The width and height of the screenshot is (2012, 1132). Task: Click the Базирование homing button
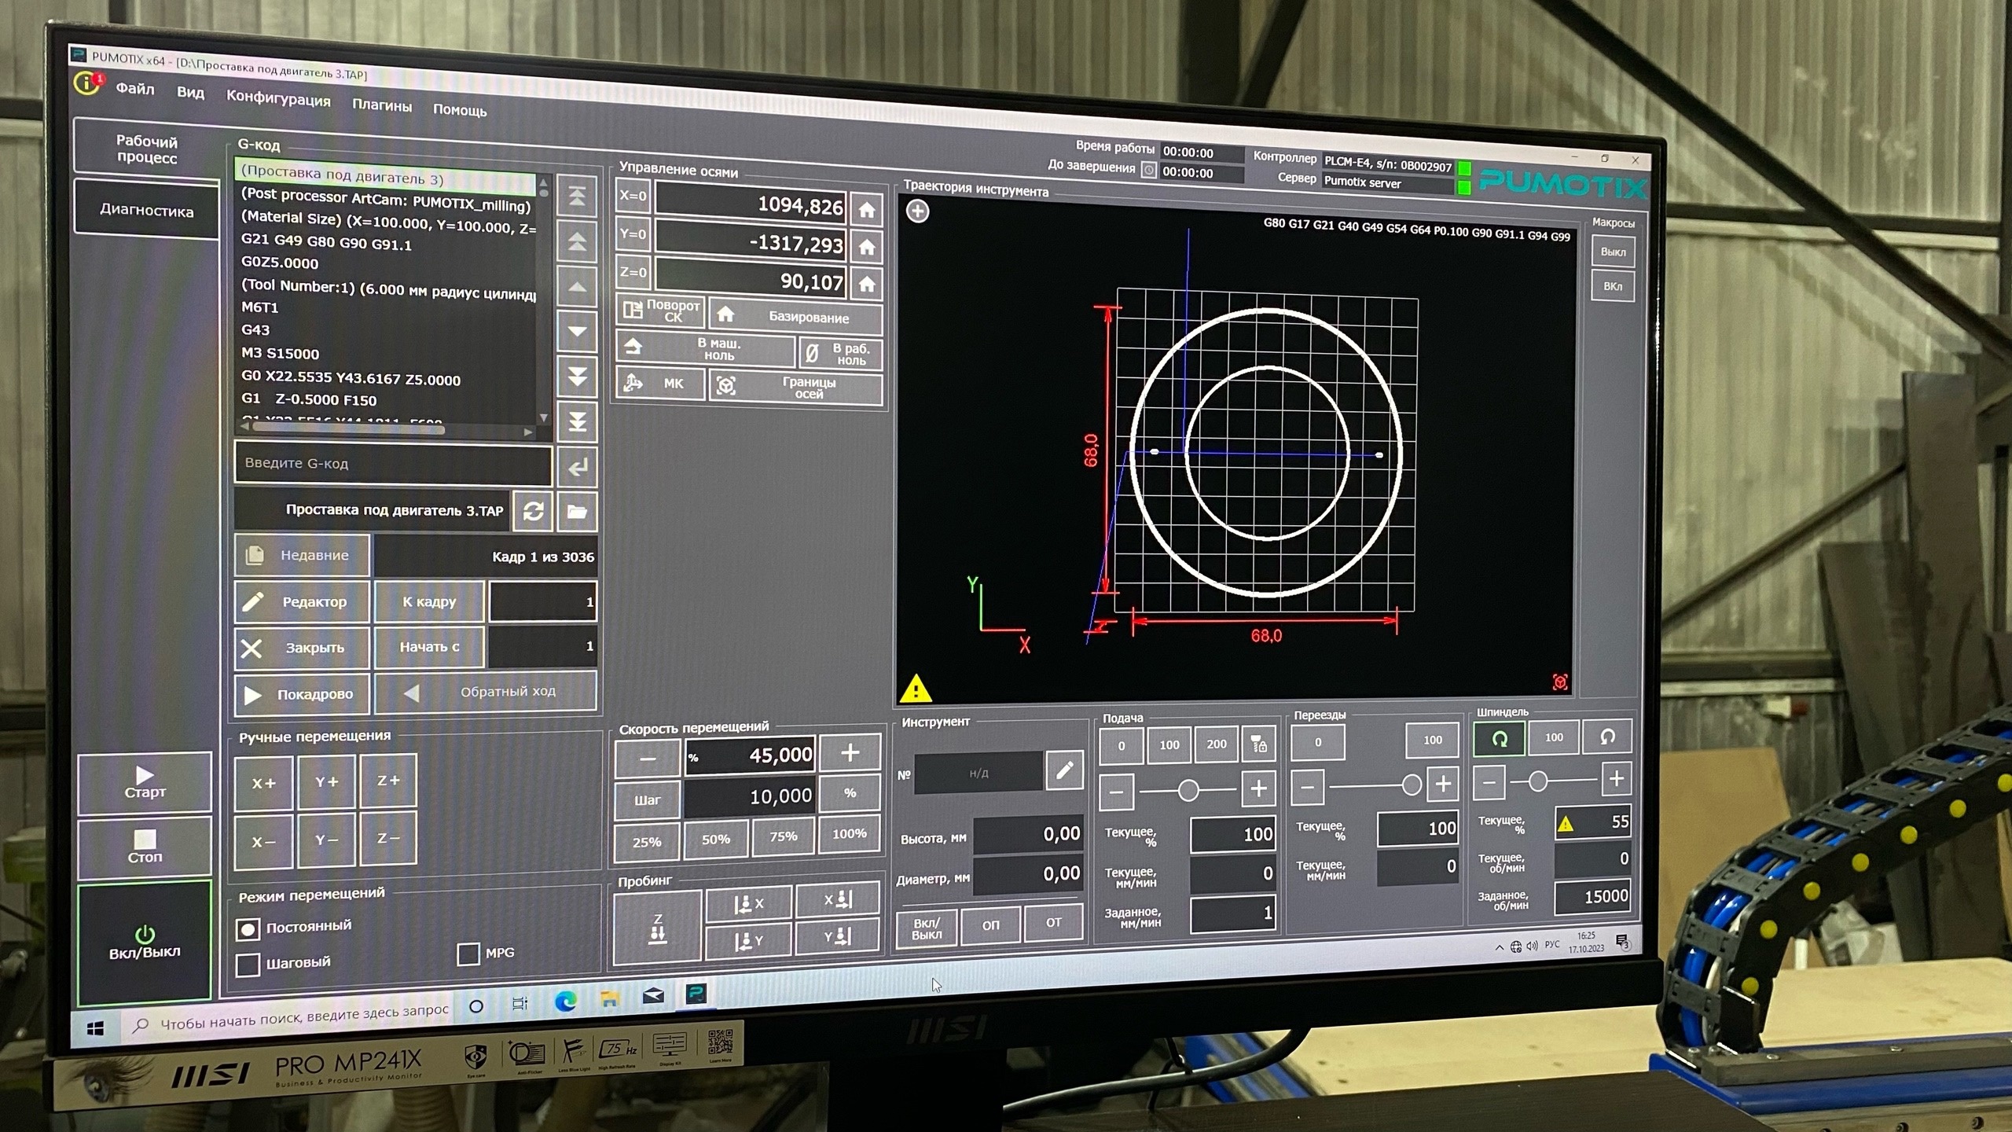coord(795,317)
